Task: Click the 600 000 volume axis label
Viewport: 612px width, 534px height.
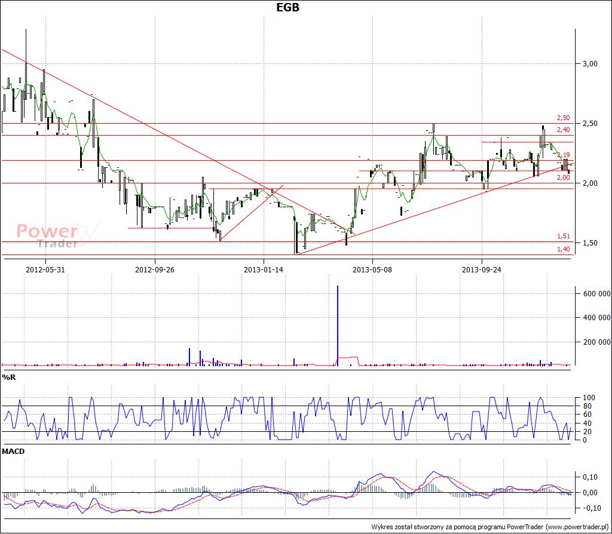Action: (593, 293)
